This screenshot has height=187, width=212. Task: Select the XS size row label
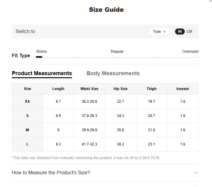(27, 102)
